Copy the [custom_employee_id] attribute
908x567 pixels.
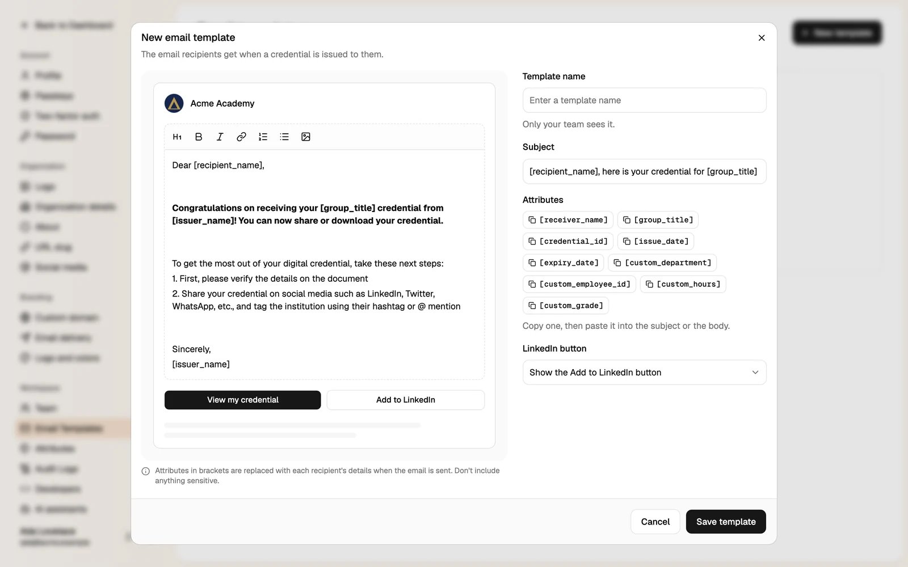(579, 284)
